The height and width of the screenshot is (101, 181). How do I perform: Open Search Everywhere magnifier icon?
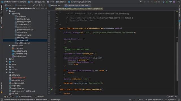click(179, 2)
